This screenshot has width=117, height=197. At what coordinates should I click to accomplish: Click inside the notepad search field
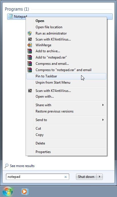[x=35, y=177]
